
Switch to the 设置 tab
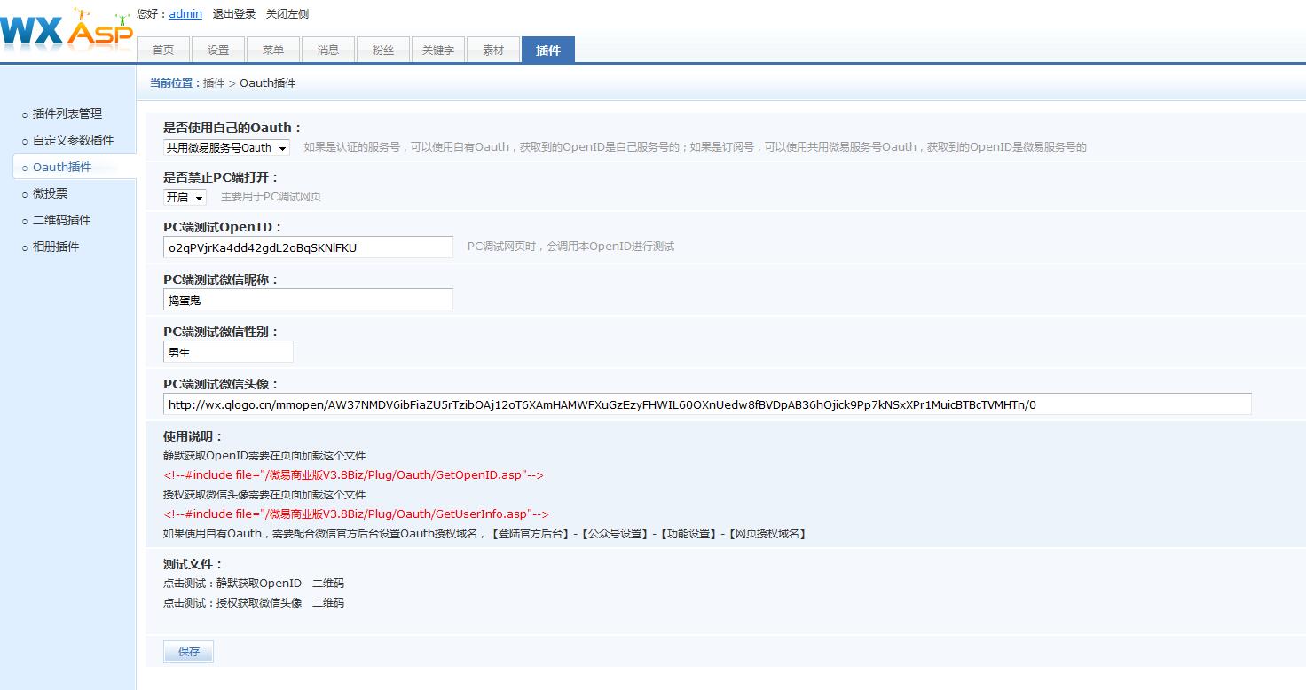tap(218, 50)
